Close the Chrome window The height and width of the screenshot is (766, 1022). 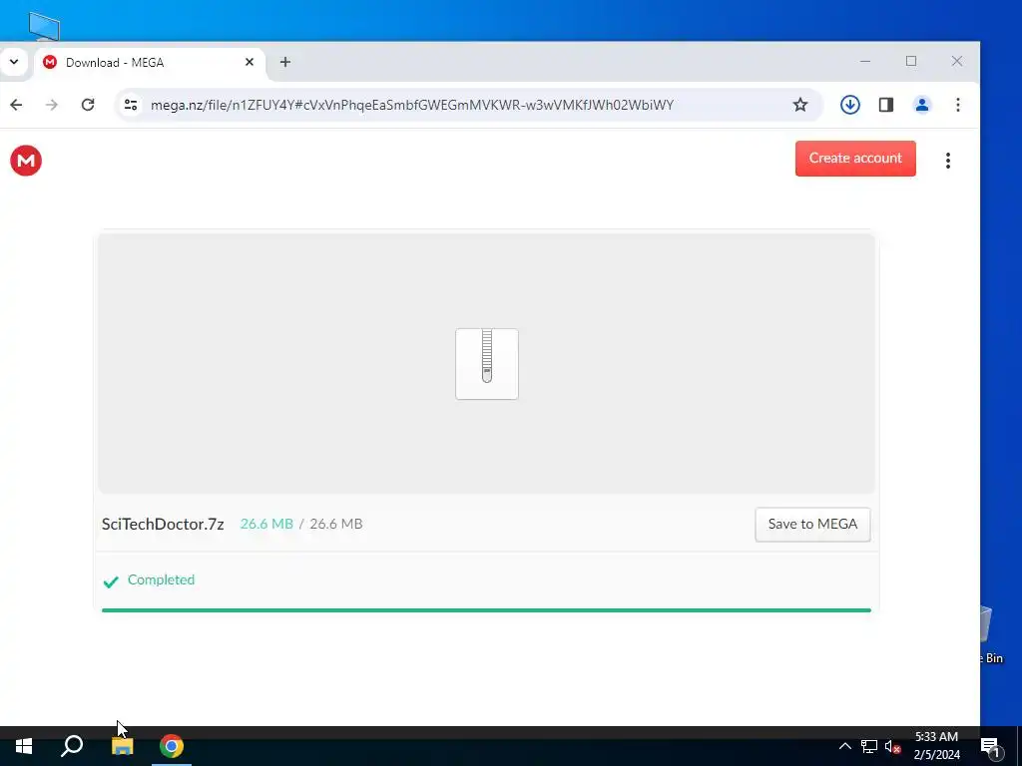tap(957, 61)
